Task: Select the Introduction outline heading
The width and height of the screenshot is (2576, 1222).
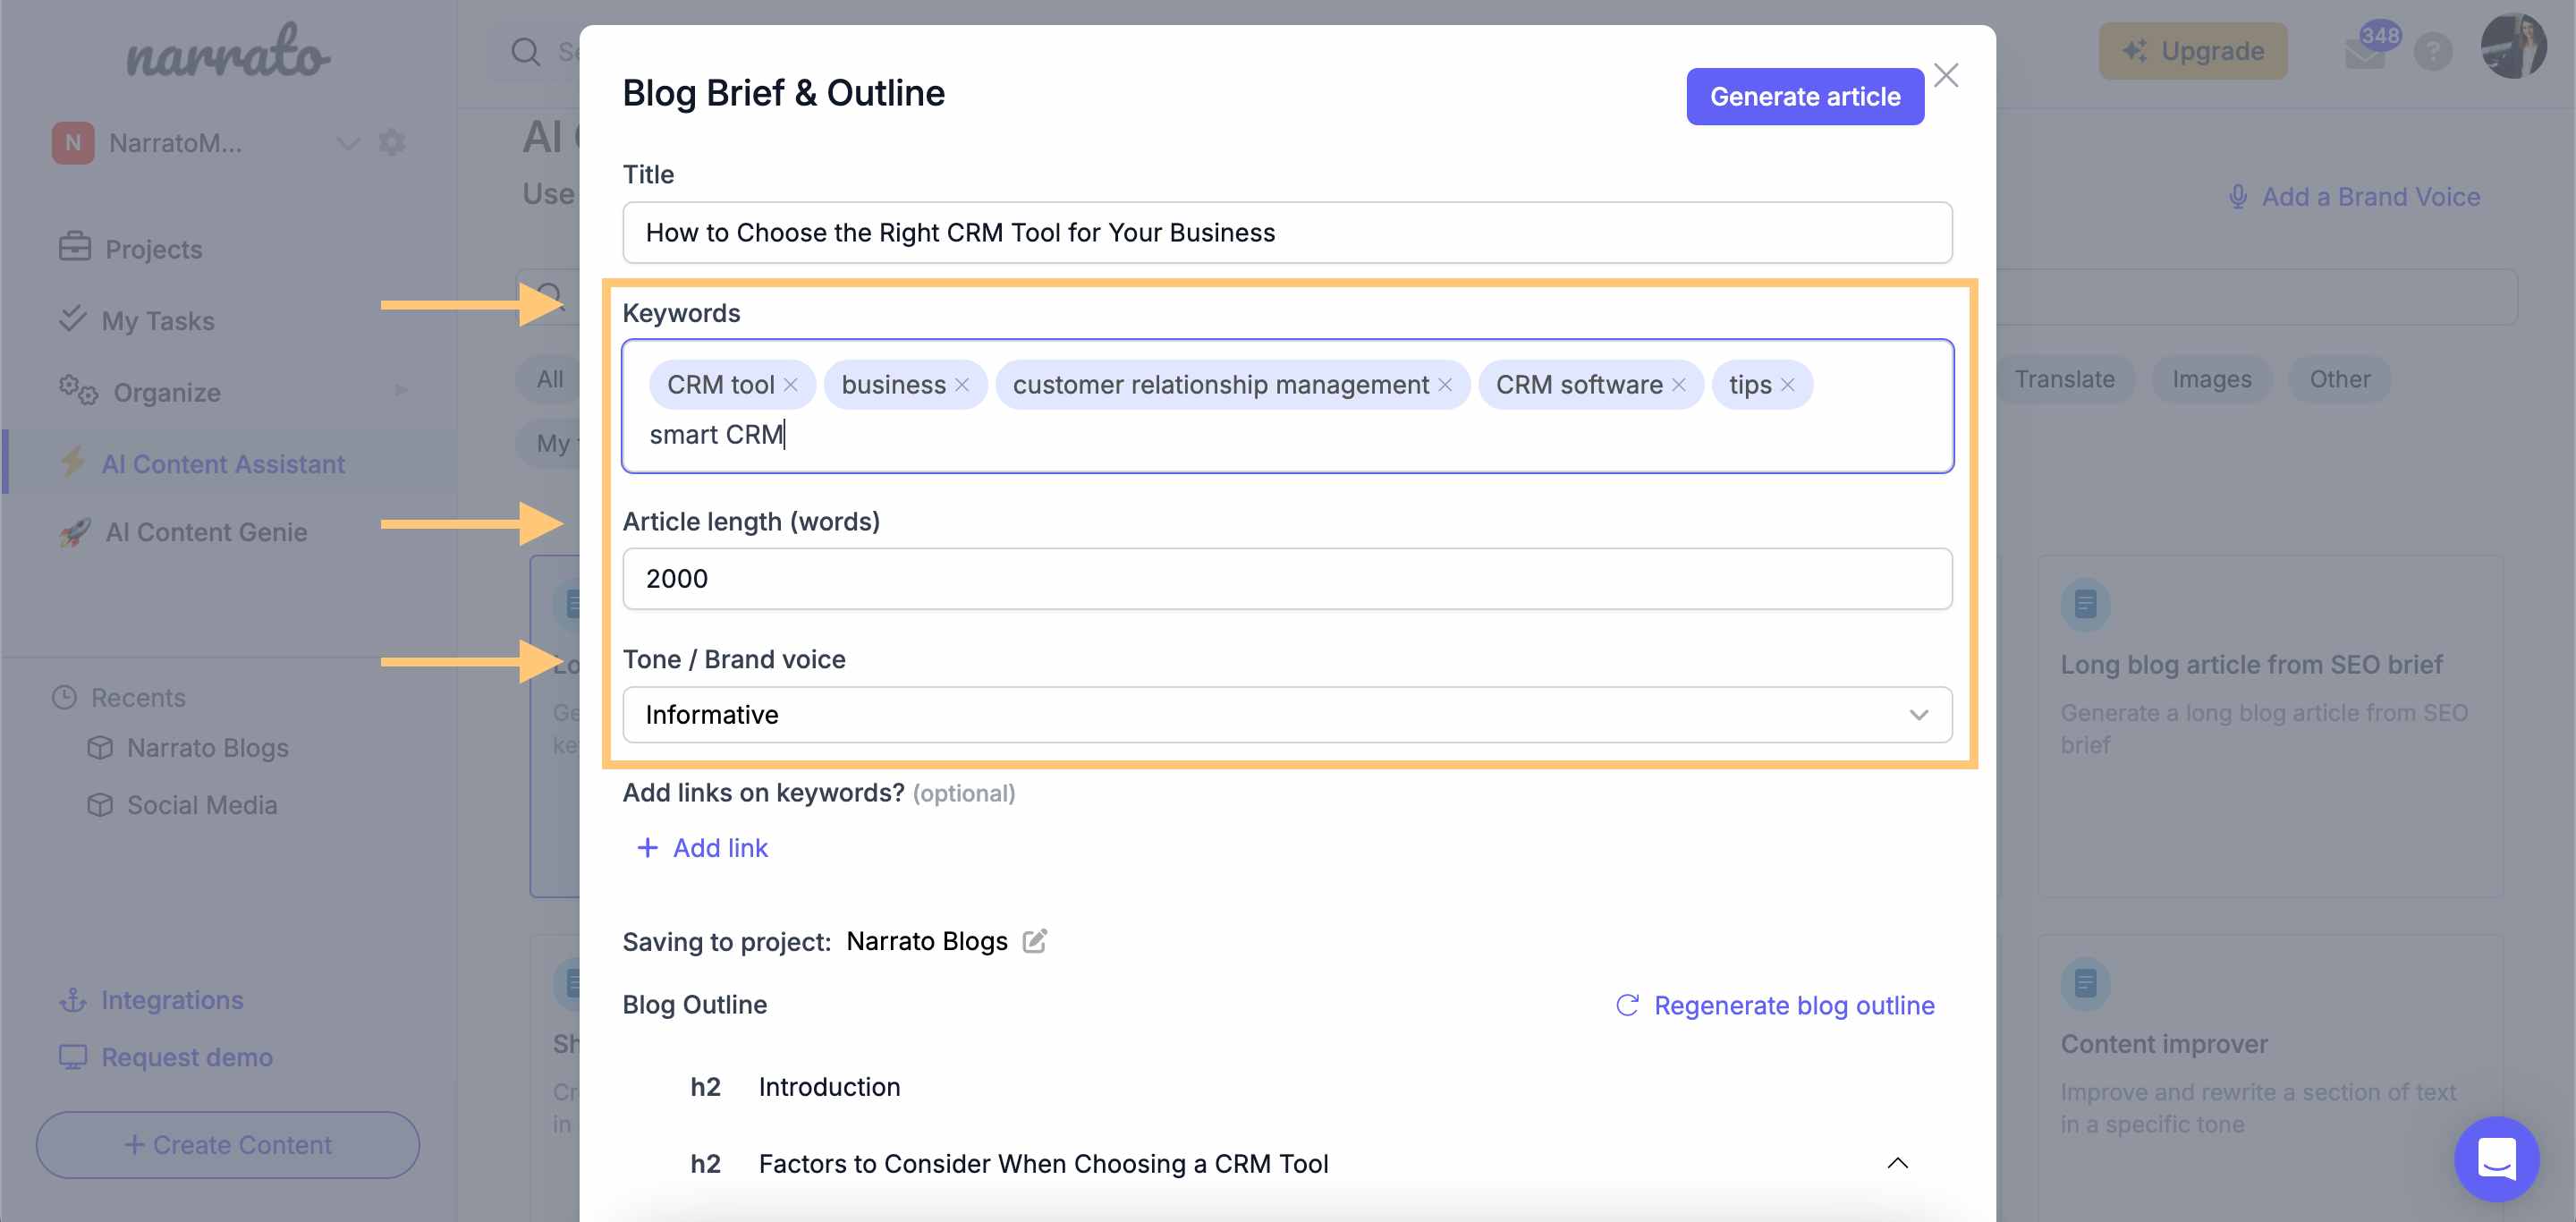Action: tap(829, 1086)
